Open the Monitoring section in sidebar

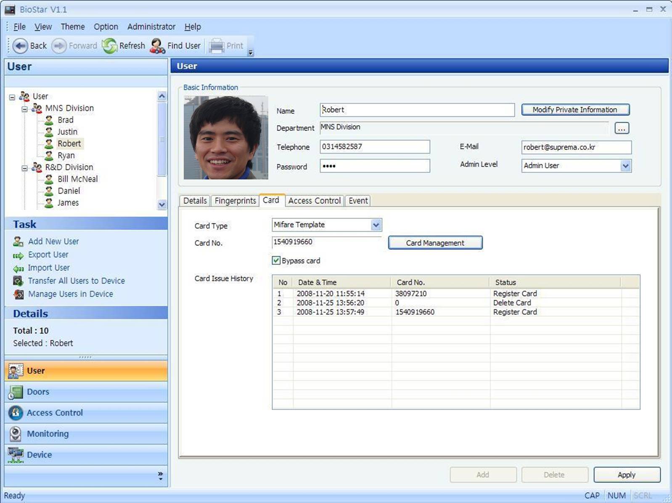coord(47,434)
